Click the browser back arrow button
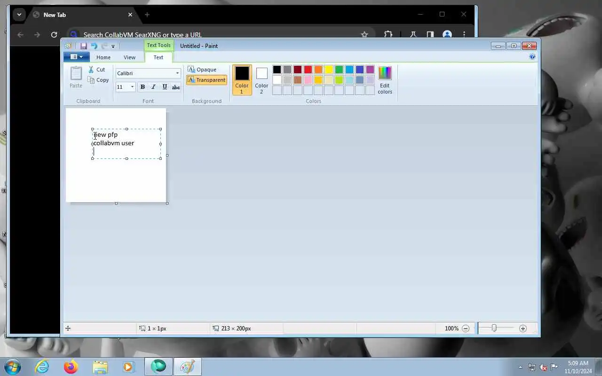Viewport: 602px width, 376px height. tap(20, 35)
